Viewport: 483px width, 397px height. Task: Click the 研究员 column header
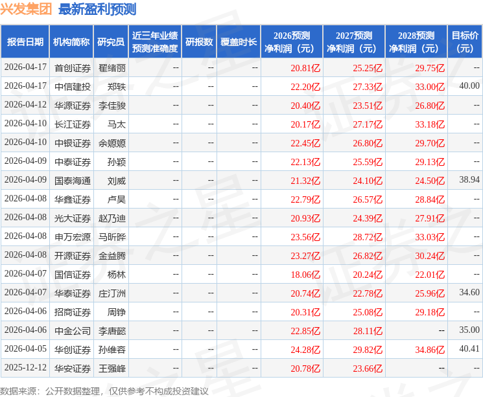(x=111, y=41)
